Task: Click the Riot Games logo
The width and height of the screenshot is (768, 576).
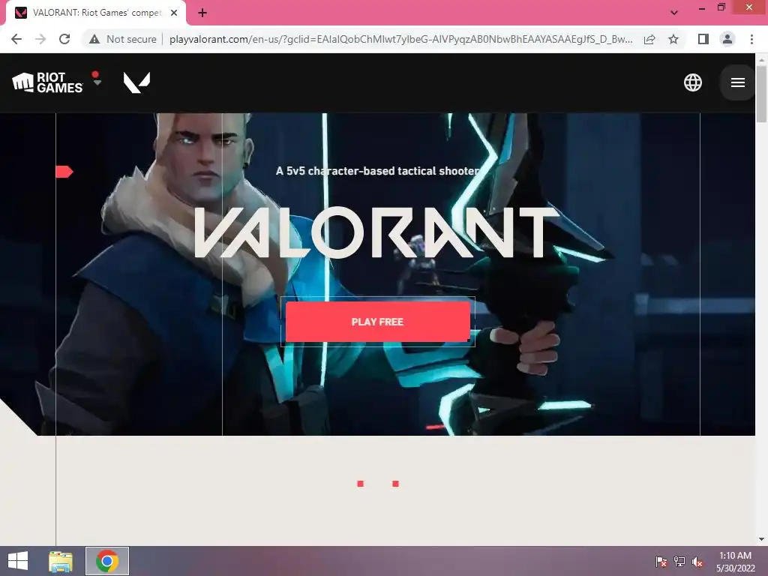Action: 47,82
